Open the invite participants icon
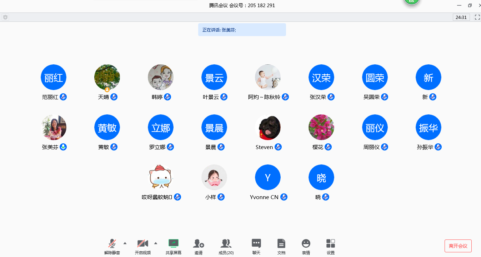This screenshot has width=481, height=257. (198, 244)
